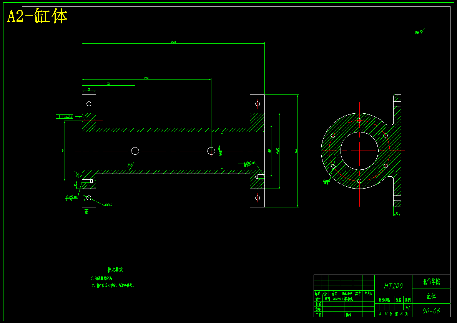Select the 'HT200' material text in the title block
Image resolution: width=457 pixels, height=323 pixels.
click(x=393, y=286)
